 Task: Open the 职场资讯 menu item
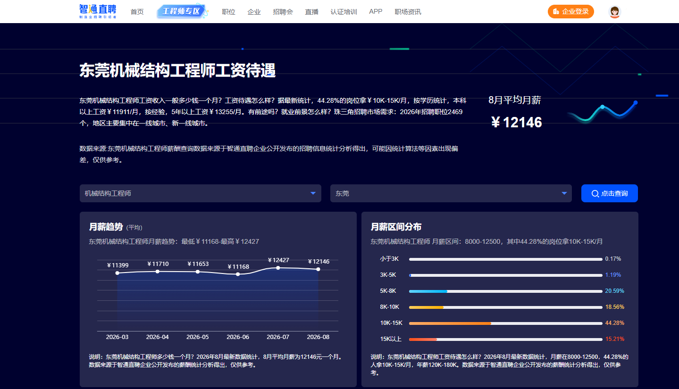click(x=408, y=12)
